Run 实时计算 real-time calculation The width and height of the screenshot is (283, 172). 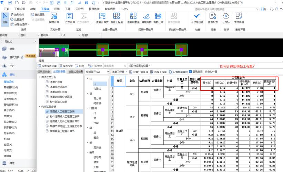click(x=54, y=18)
